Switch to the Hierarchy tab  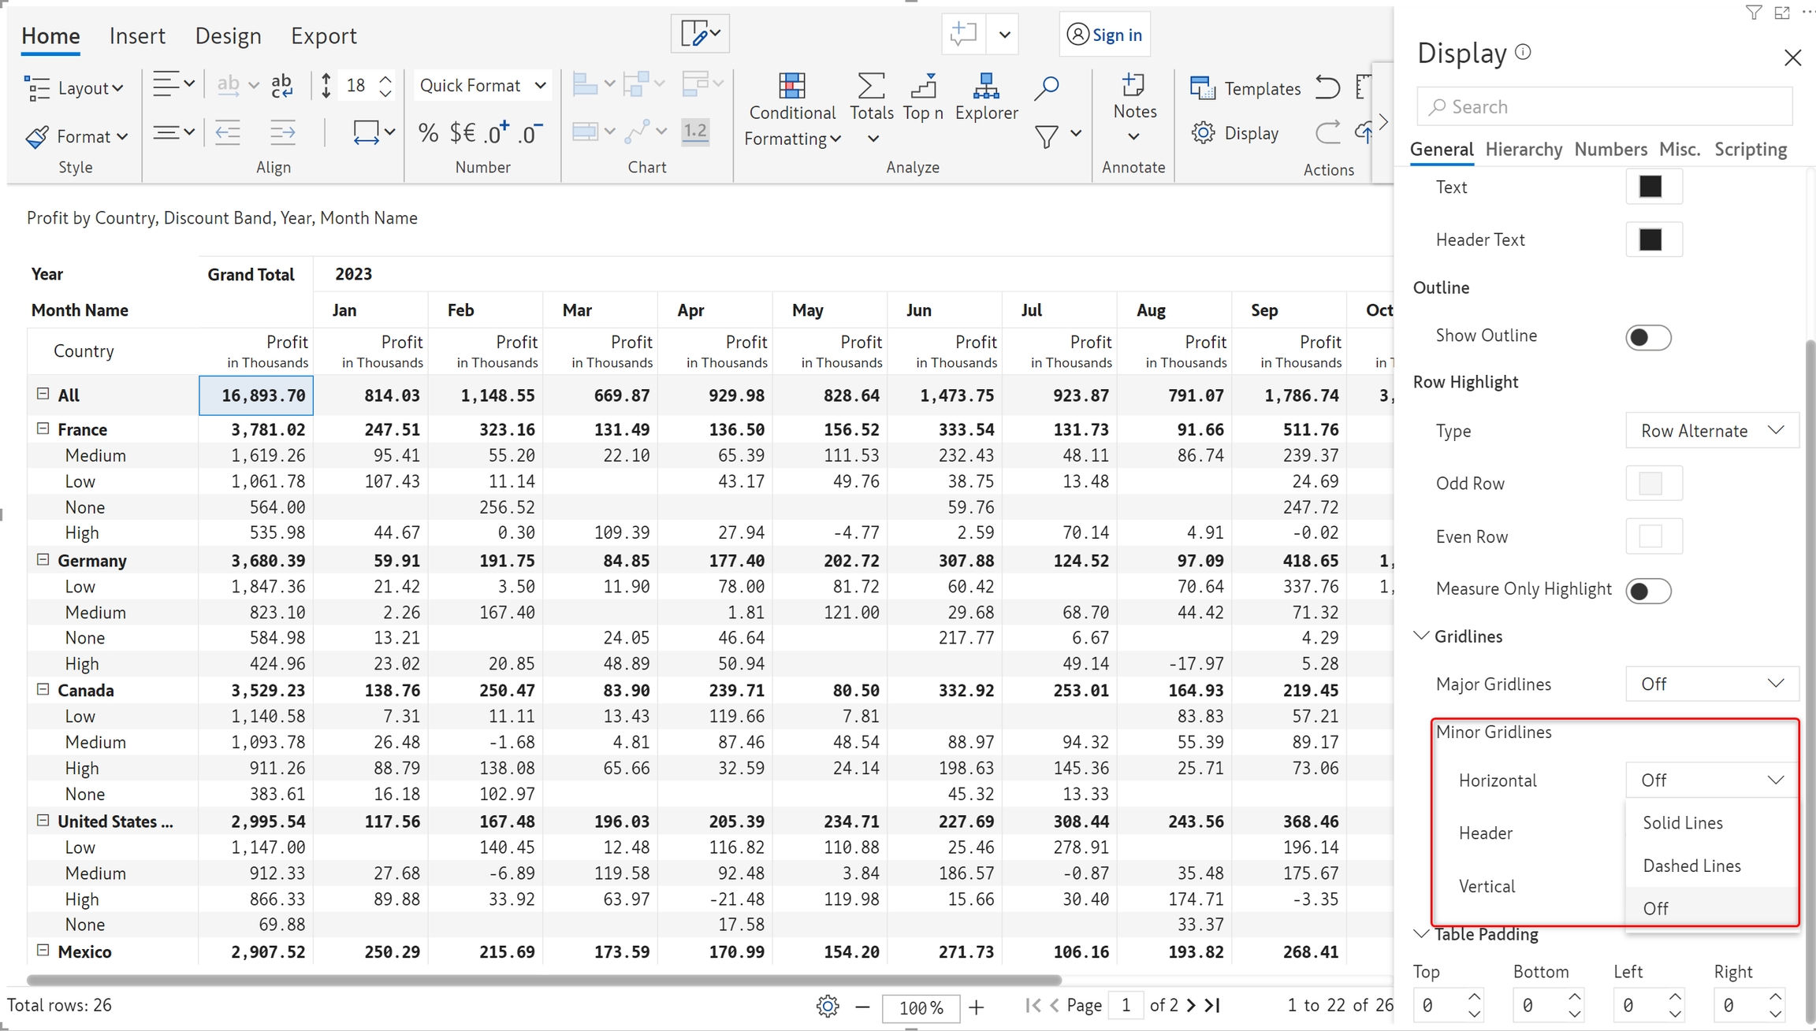coord(1523,149)
